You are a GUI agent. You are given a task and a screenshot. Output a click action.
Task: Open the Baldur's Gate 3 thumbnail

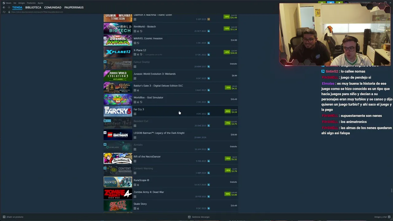pos(118,87)
